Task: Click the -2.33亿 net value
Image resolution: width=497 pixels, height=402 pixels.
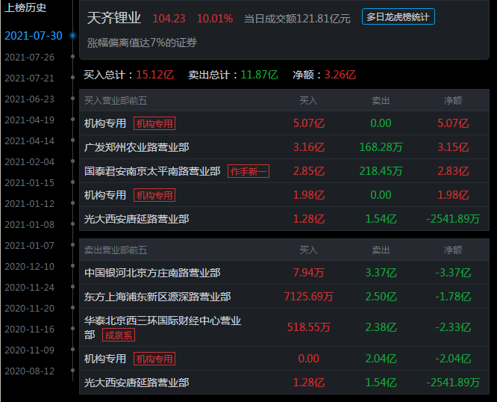Action: tap(453, 327)
